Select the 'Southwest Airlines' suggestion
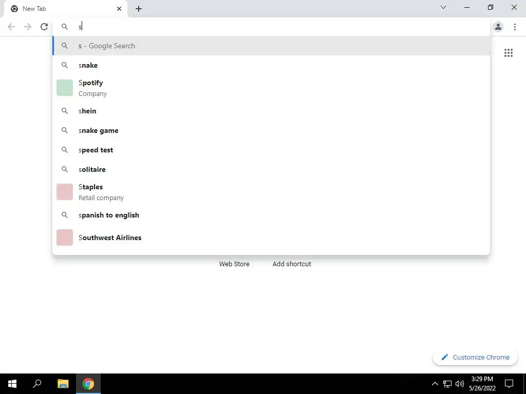 click(x=271, y=238)
